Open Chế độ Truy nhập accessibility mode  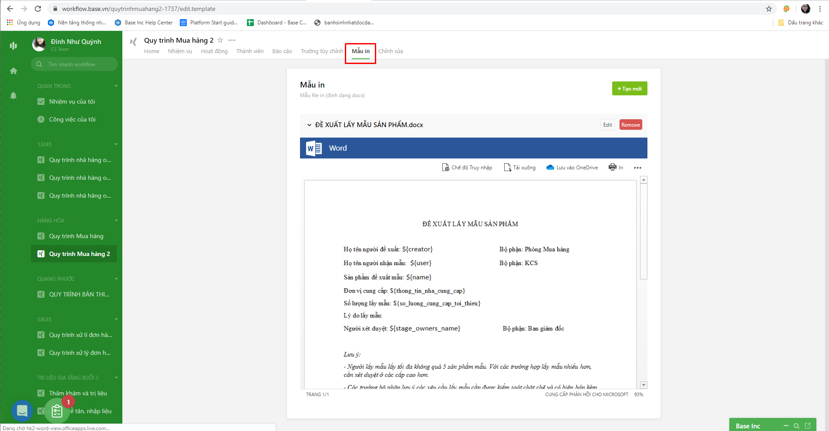point(467,167)
